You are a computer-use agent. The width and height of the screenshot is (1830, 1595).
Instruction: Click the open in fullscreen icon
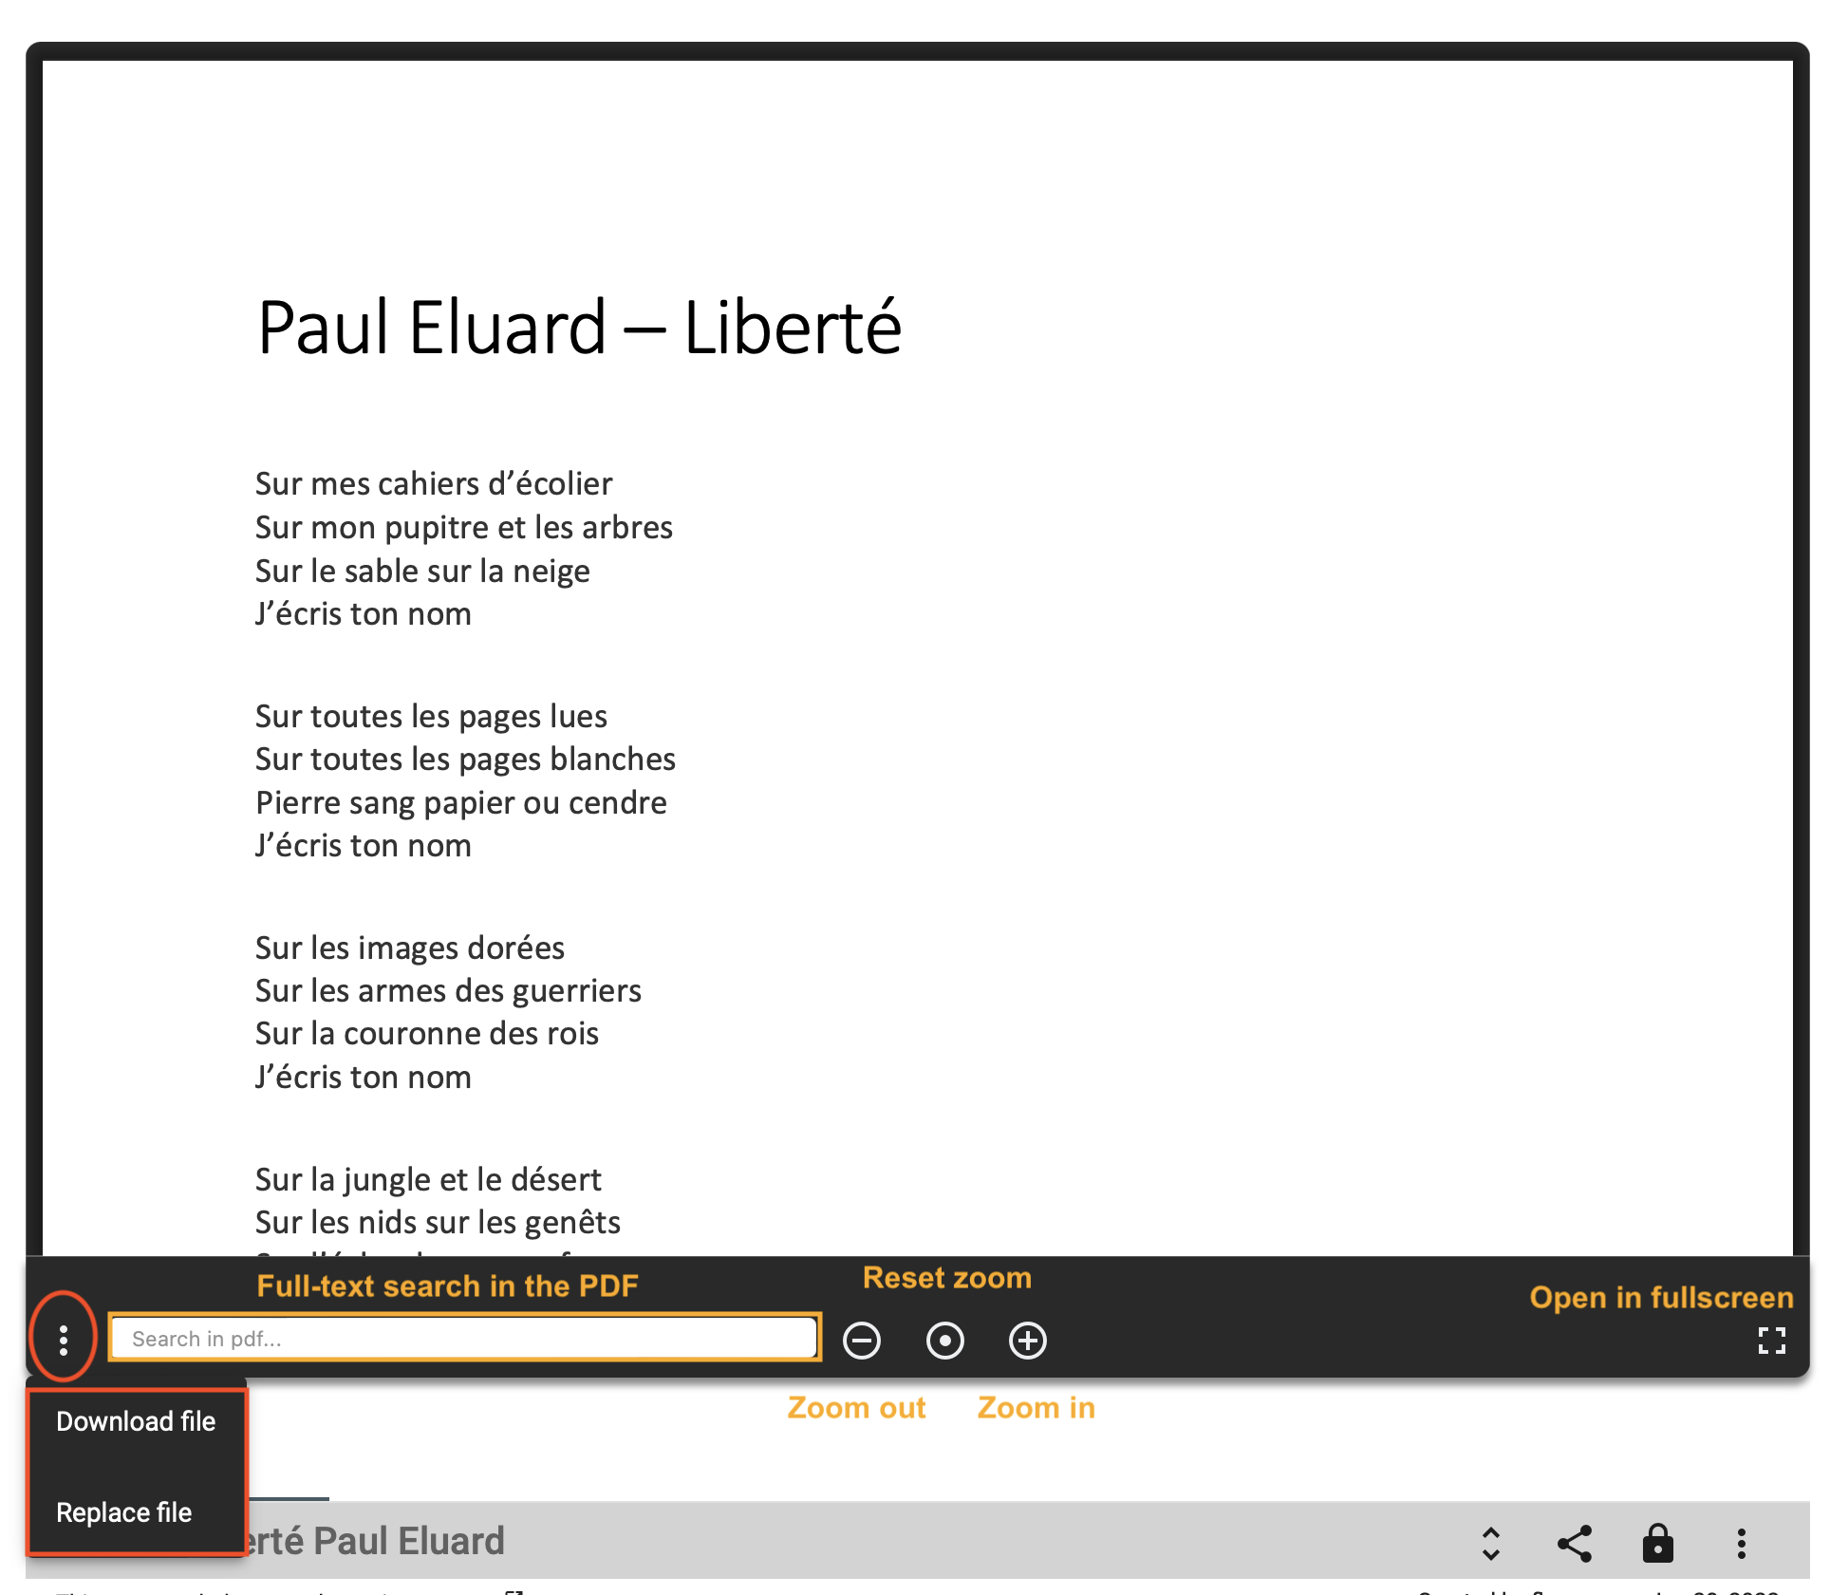point(1771,1342)
